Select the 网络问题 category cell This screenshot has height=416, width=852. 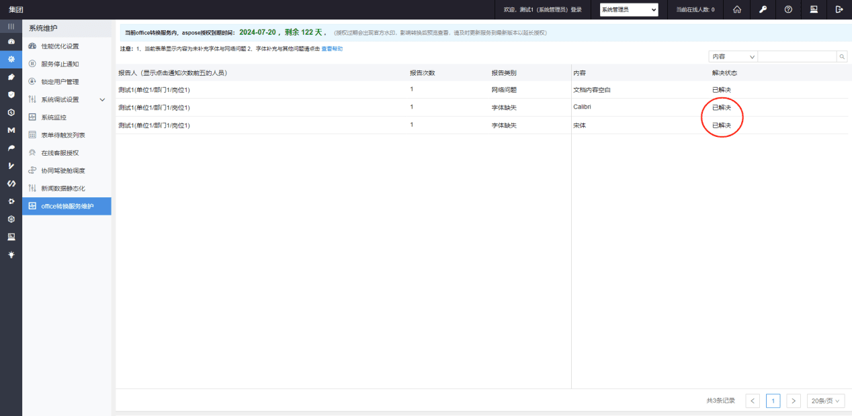504,90
